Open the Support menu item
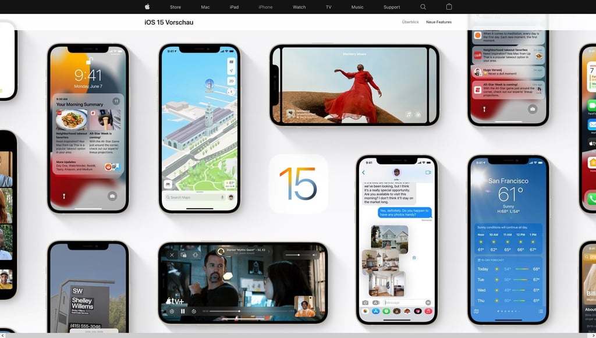The height and width of the screenshot is (338, 596). [x=392, y=7]
